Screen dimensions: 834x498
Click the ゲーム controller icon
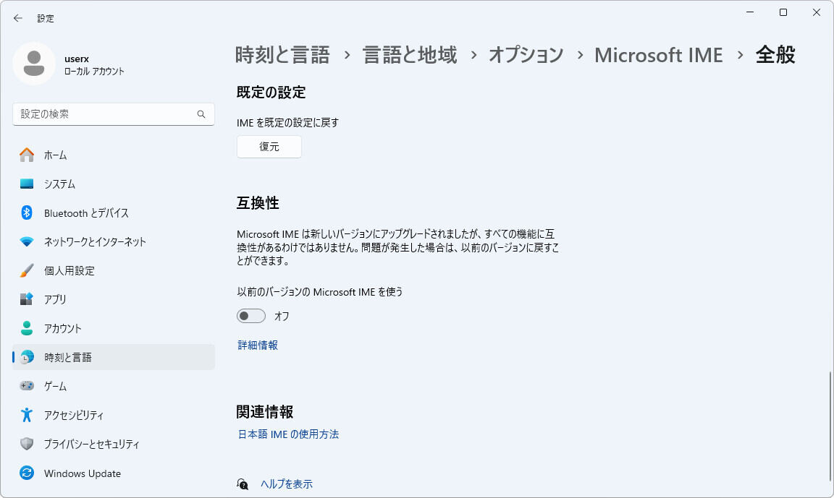point(27,386)
